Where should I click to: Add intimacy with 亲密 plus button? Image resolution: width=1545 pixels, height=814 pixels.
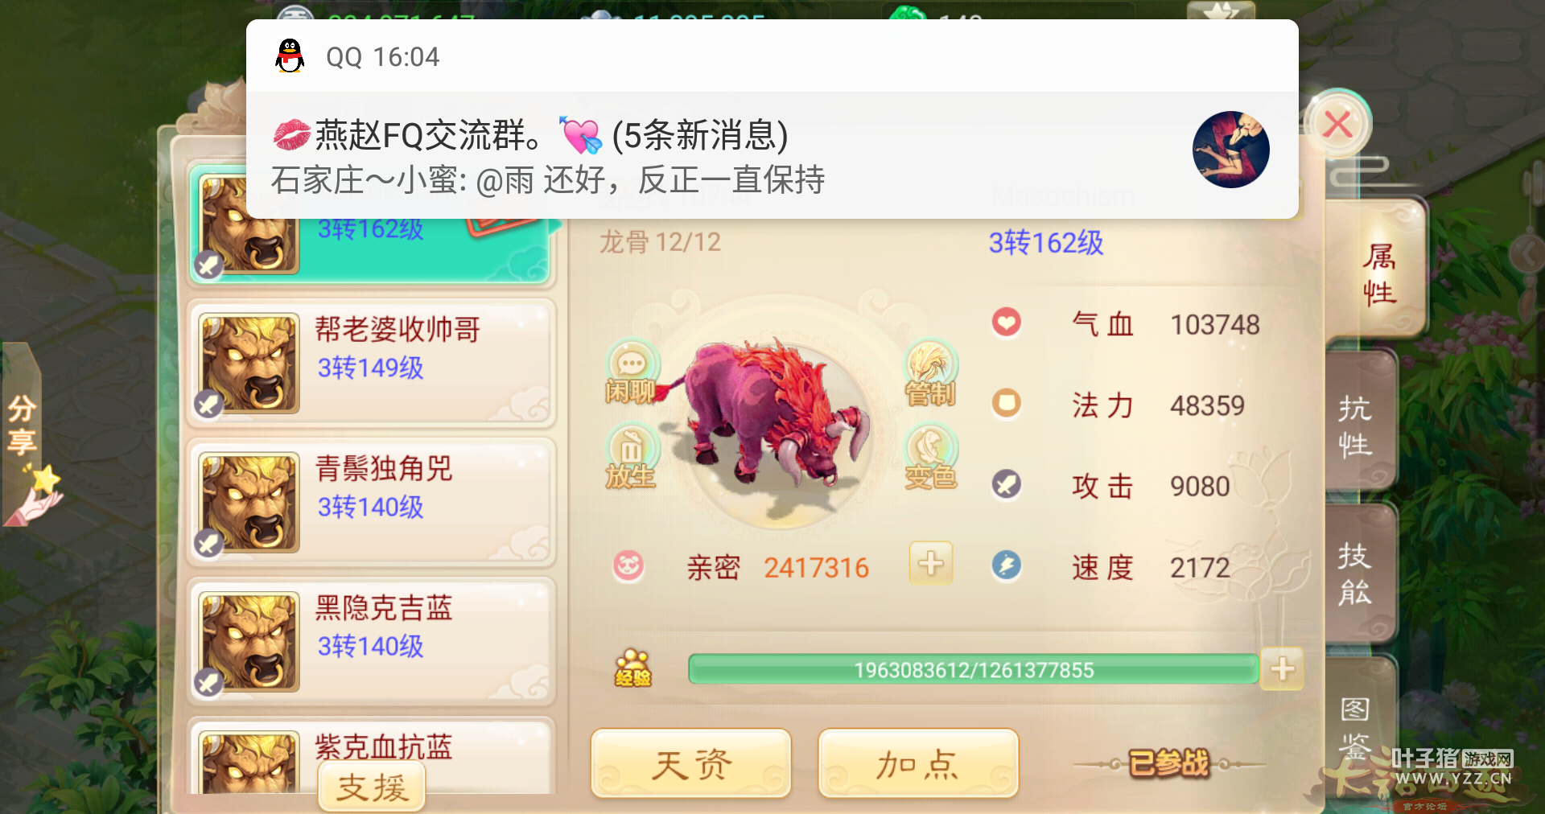[x=931, y=563]
